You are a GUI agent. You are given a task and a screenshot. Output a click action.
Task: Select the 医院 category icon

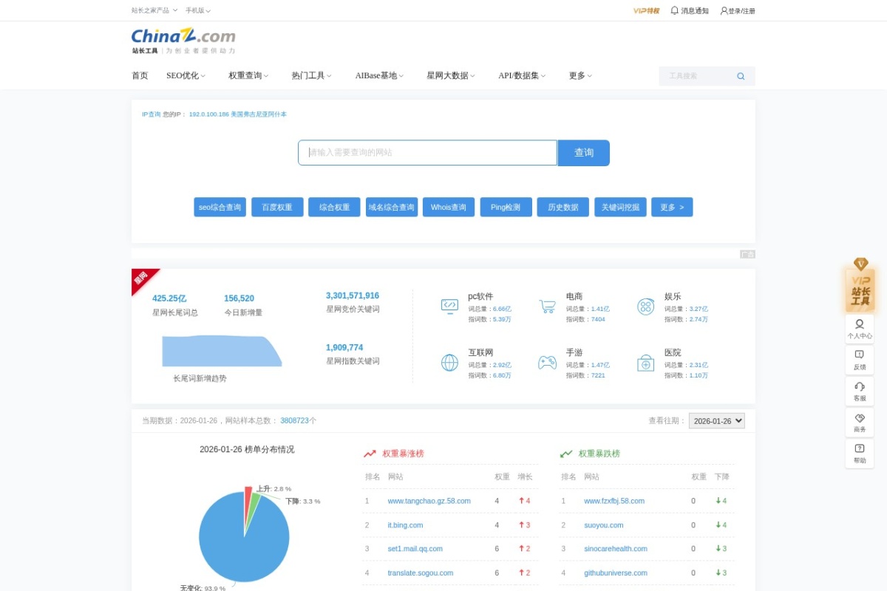[645, 362]
